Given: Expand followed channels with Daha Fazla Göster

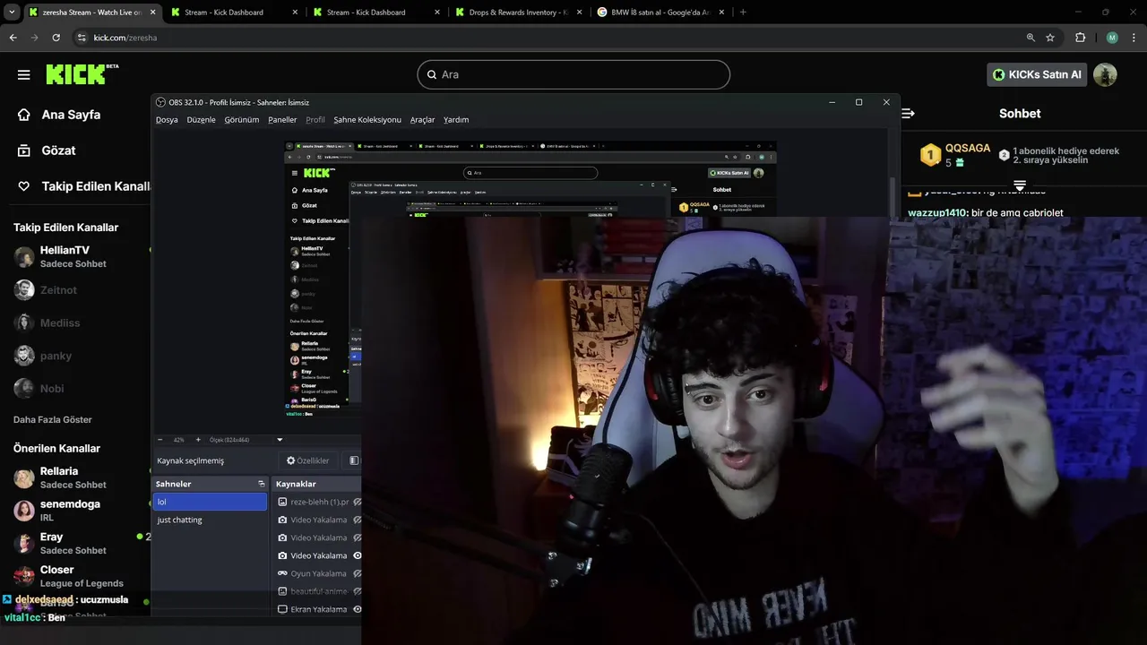Looking at the screenshot, I should coord(53,419).
